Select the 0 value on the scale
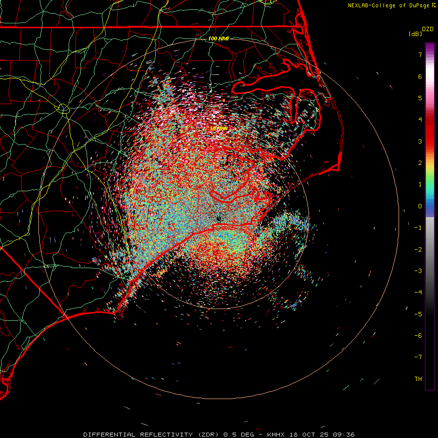The width and height of the screenshot is (438, 438). [420, 206]
